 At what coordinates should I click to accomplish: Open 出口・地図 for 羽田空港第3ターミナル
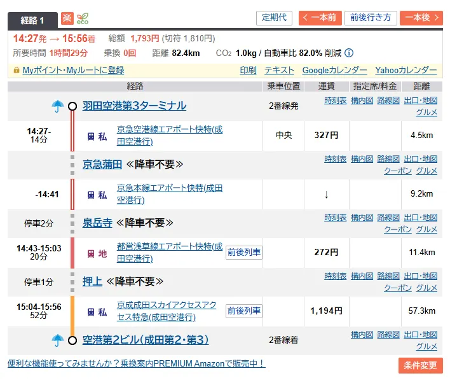[x=421, y=101]
